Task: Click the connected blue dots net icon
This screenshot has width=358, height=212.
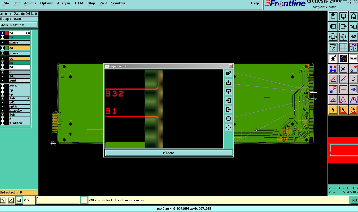Action: pyautogui.click(x=333, y=69)
